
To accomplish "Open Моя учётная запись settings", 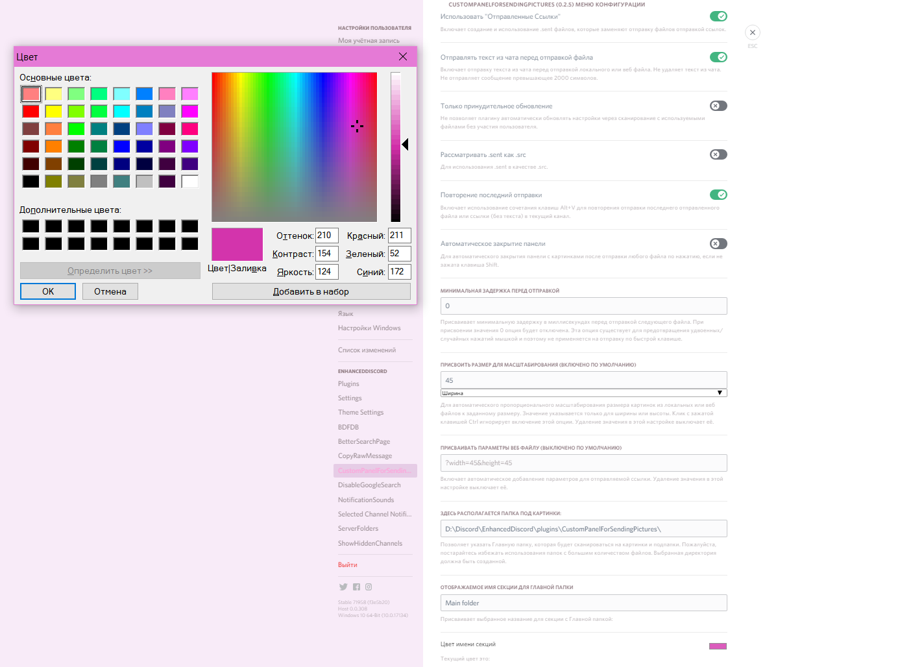I will pyautogui.click(x=369, y=40).
